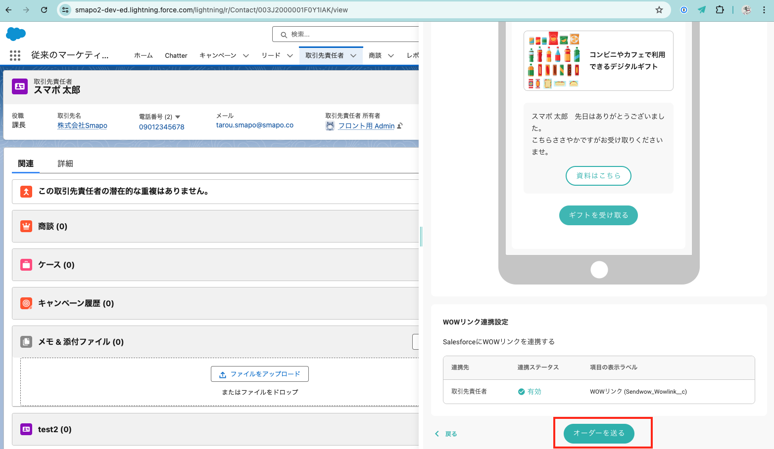The height and width of the screenshot is (449, 774).
Task: Open the ホーム navigation tab
Action: click(144, 56)
